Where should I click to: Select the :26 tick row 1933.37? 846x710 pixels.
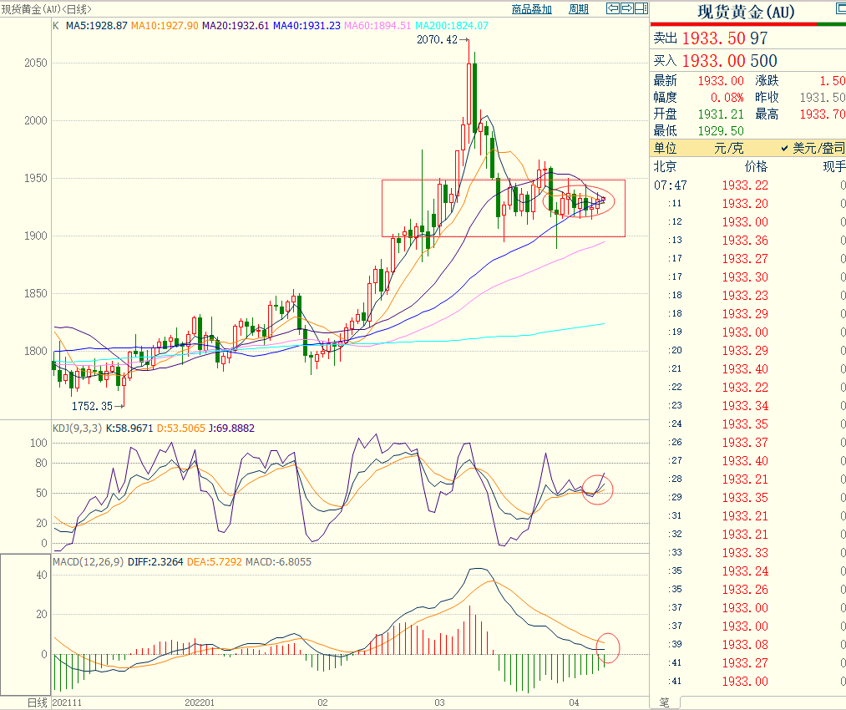click(747, 443)
